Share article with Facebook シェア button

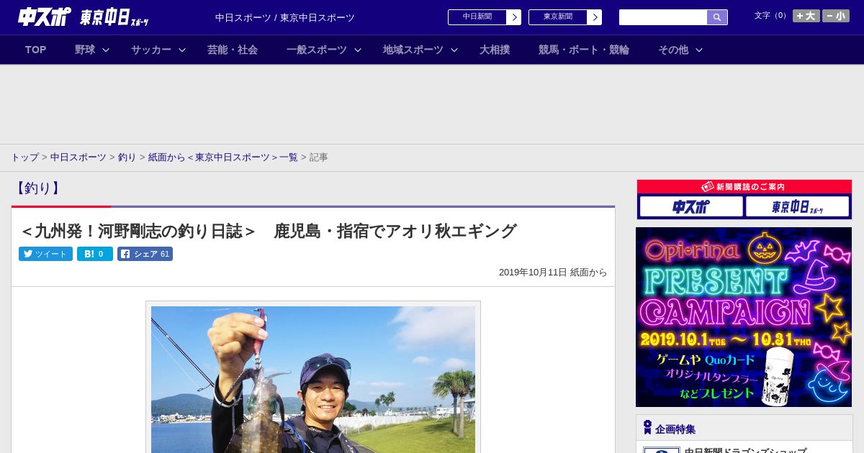click(145, 254)
